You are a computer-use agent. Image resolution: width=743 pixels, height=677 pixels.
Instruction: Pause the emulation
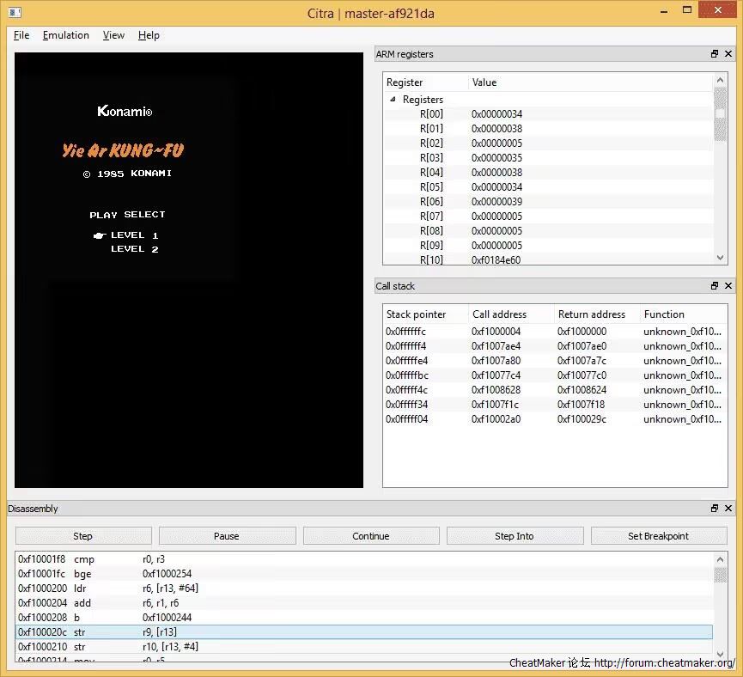click(226, 536)
